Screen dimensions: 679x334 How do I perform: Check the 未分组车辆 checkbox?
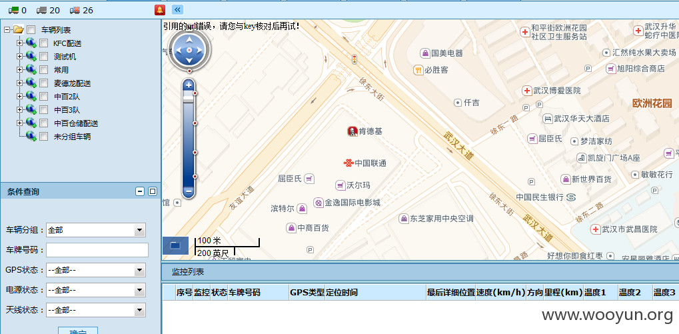44,137
